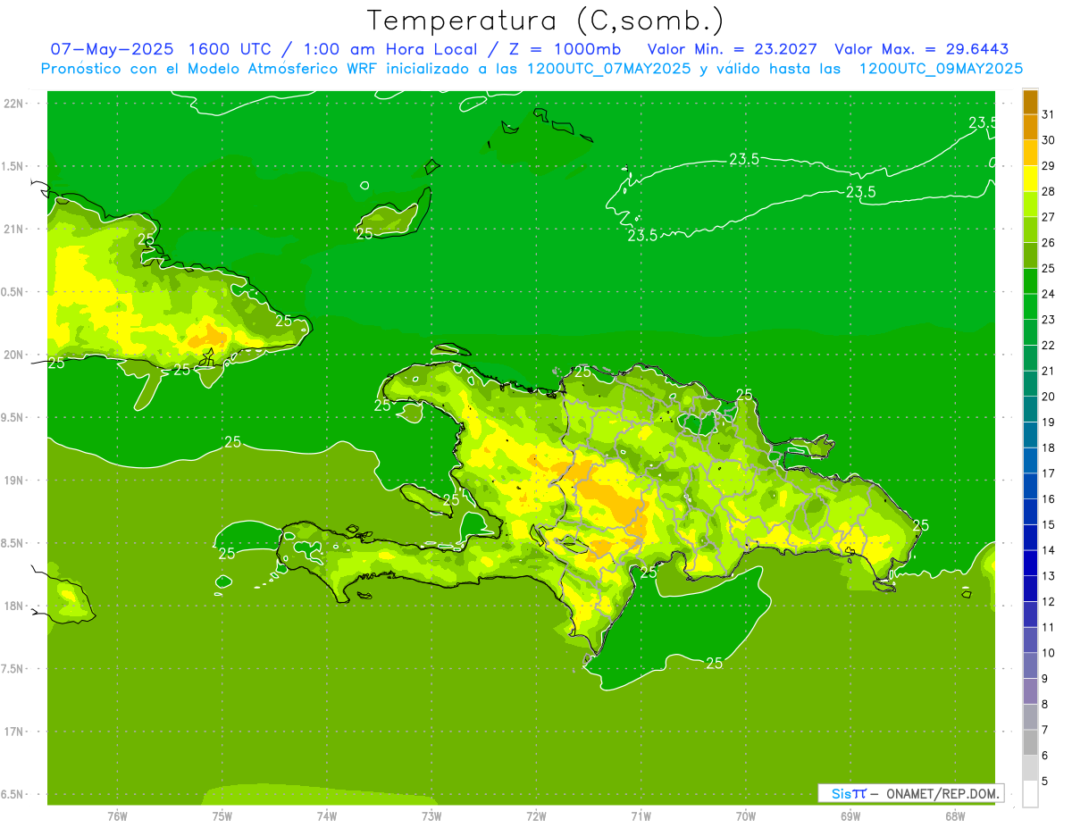Click the '5' colorbar label
This screenshot has height=828, width=1072.
1045,781
